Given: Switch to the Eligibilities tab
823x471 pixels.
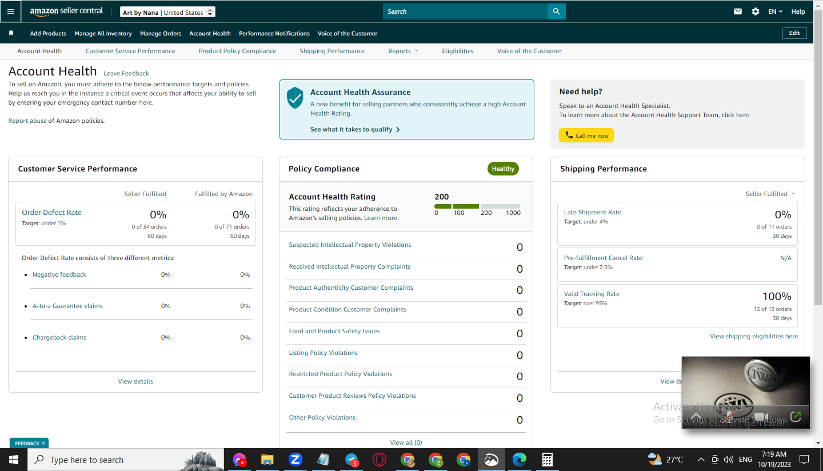Looking at the screenshot, I should point(458,51).
